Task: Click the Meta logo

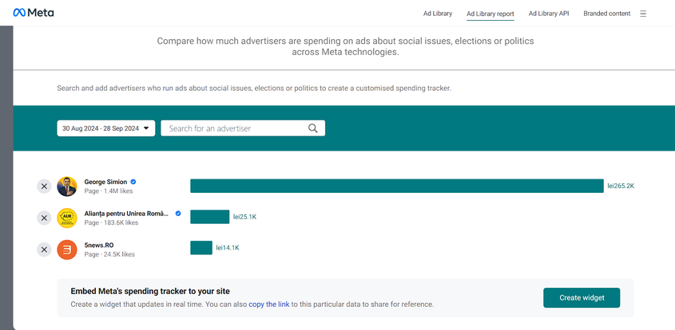Action: coord(33,14)
